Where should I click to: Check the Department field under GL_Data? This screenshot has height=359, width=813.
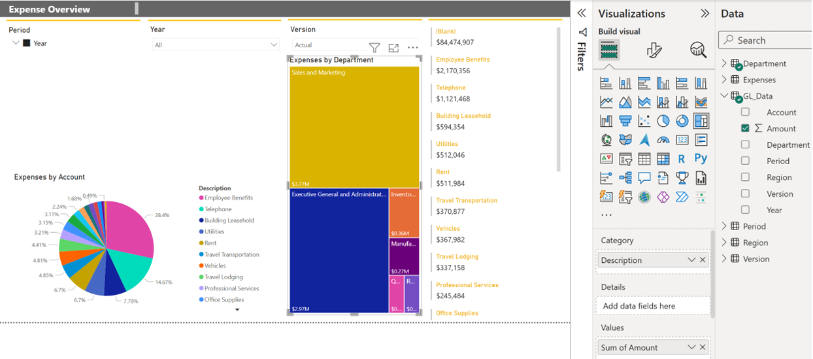click(x=745, y=145)
